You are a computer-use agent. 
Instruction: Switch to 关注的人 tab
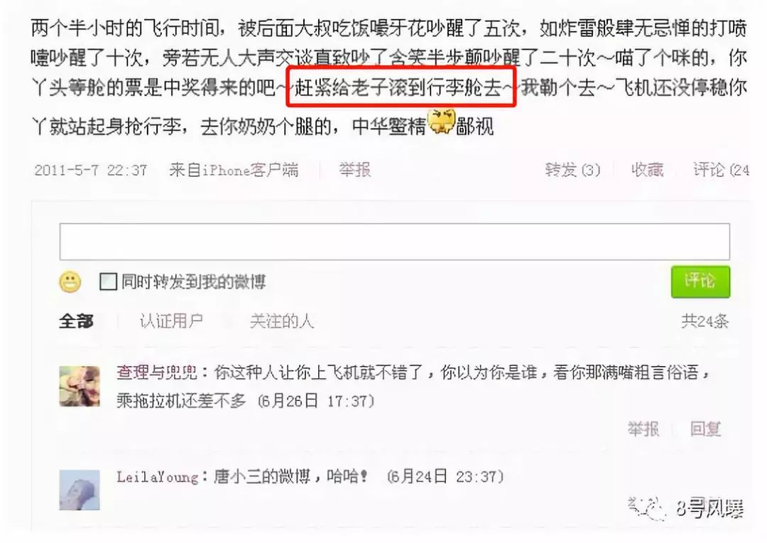[x=281, y=322]
